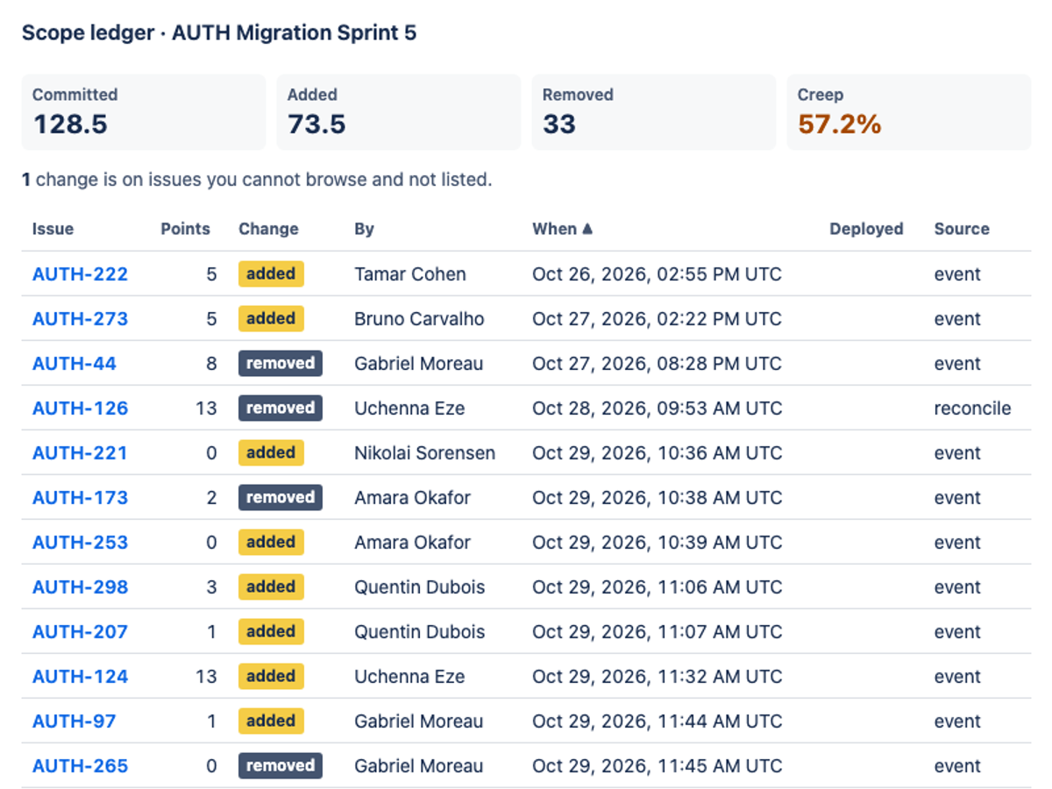1052x789 pixels.
Task: Open issue AUTH-265 link
Action: point(80,766)
